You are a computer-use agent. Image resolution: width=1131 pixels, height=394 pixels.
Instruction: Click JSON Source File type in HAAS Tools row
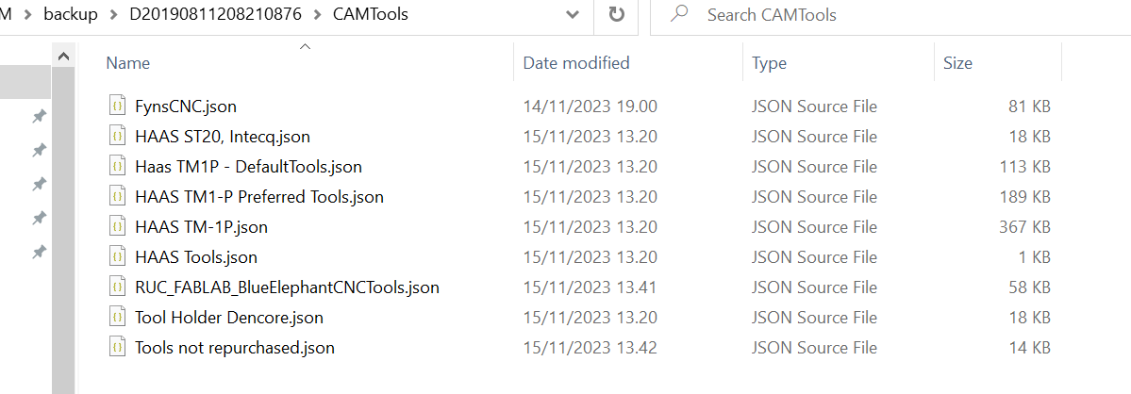coord(814,258)
